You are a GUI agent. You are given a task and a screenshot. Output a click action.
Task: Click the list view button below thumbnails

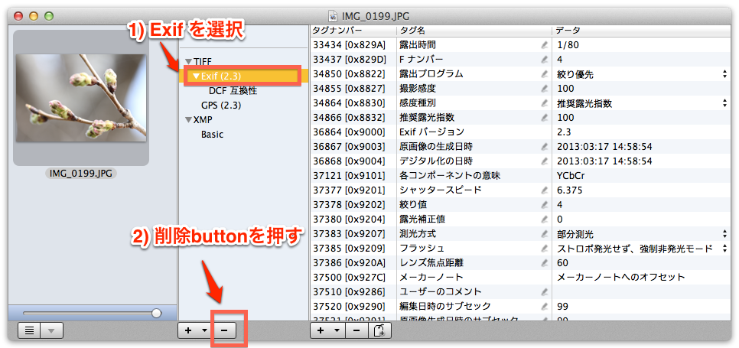coord(29,330)
